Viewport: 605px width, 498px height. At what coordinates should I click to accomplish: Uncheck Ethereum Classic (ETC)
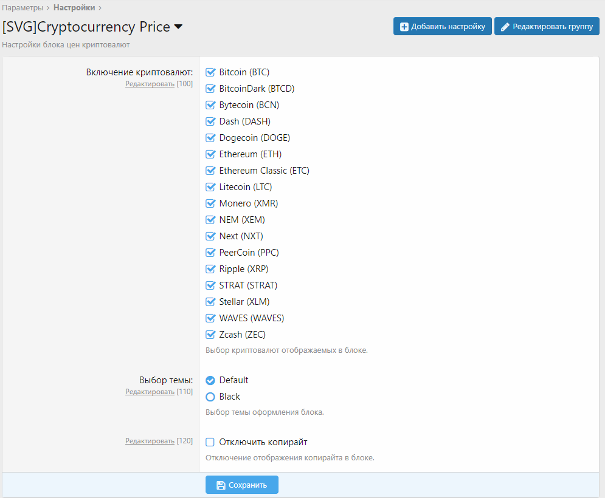click(x=211, y=171)
